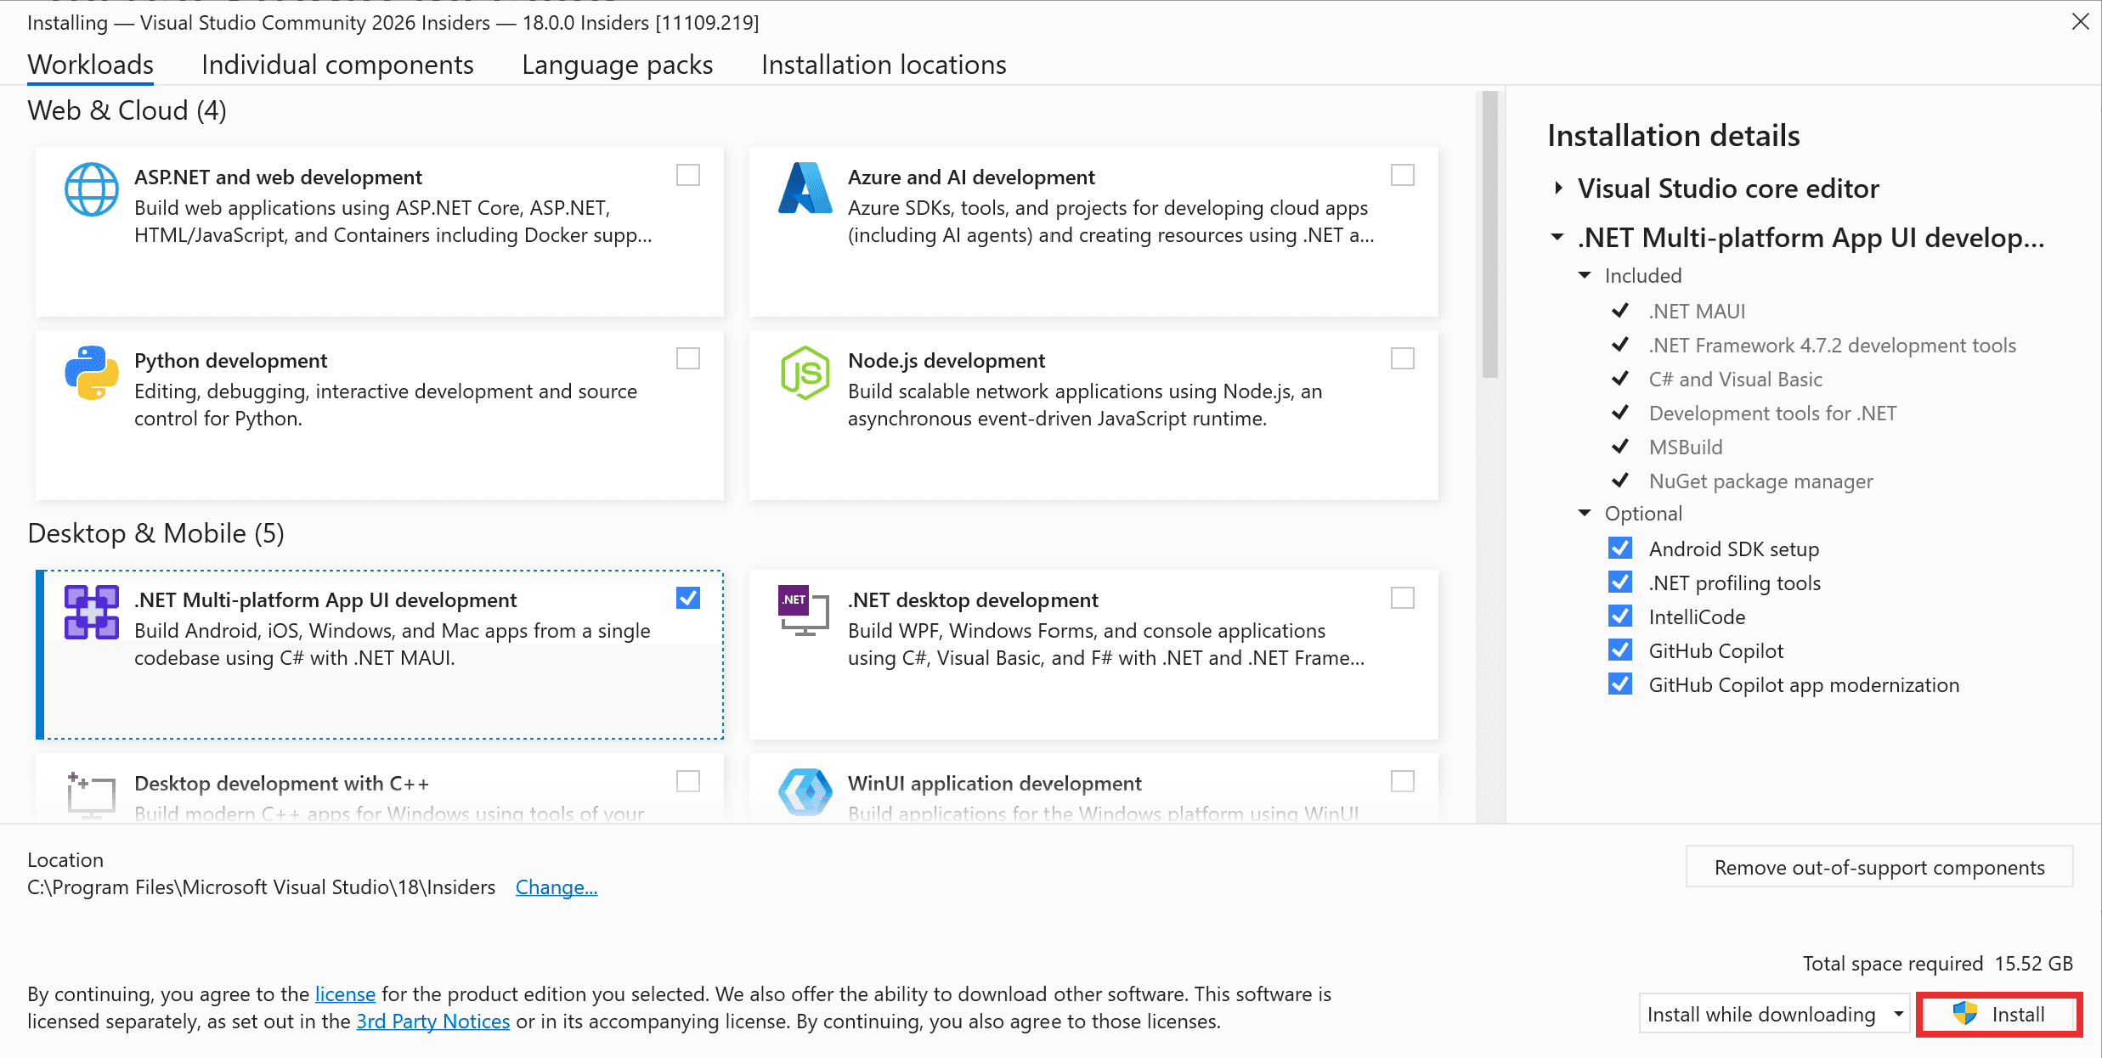Click the install path 'C:\Program Files\Microsoft Visual Studio\18\Insiders'
This screenshot has height=1058, width=2102.
click(262, 886)
